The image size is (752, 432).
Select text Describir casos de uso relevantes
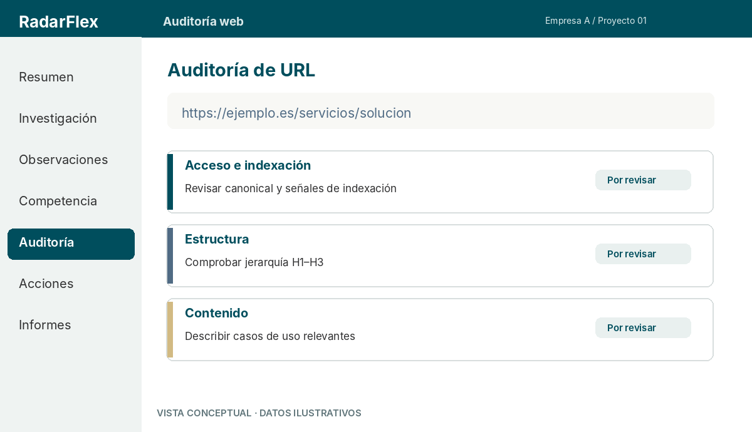click(x=270, y=336)
